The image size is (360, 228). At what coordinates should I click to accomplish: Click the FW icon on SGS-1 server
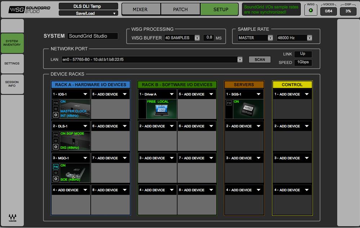[229, 103]
